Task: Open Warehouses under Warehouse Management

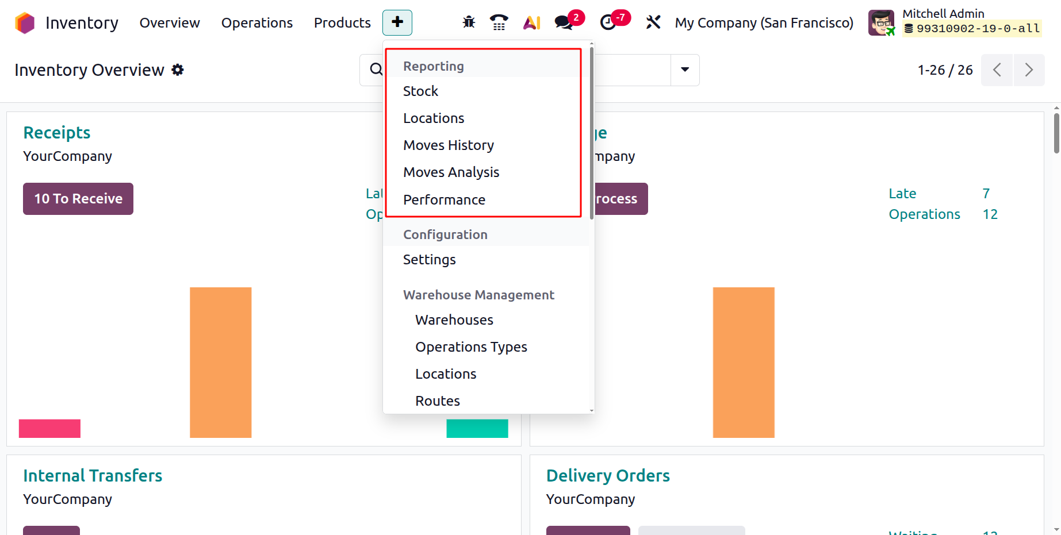Action: pyautogui.click(x=454, y=320)
